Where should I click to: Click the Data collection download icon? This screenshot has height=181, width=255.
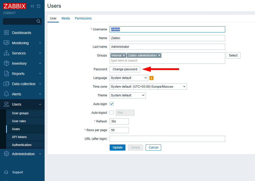tap(6, 84)
